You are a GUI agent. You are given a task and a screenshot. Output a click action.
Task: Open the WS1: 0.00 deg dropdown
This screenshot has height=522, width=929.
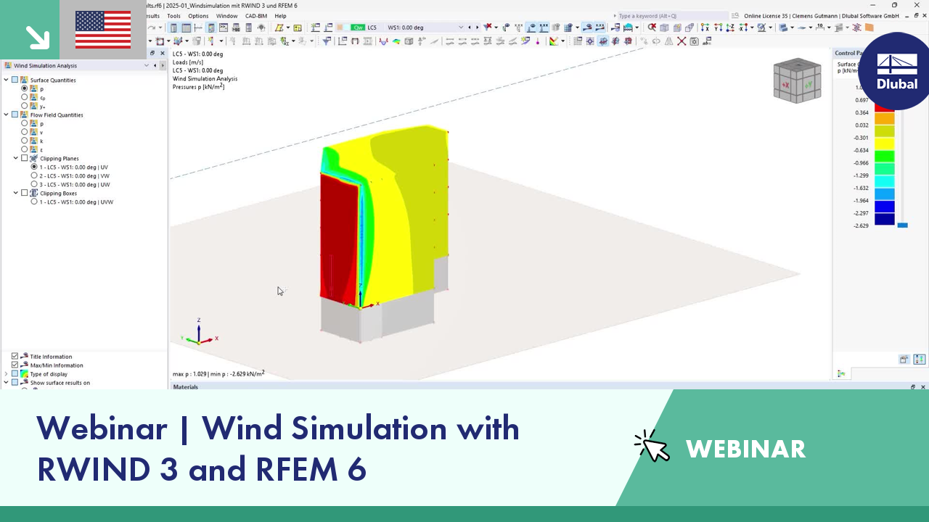coord(459,28)
